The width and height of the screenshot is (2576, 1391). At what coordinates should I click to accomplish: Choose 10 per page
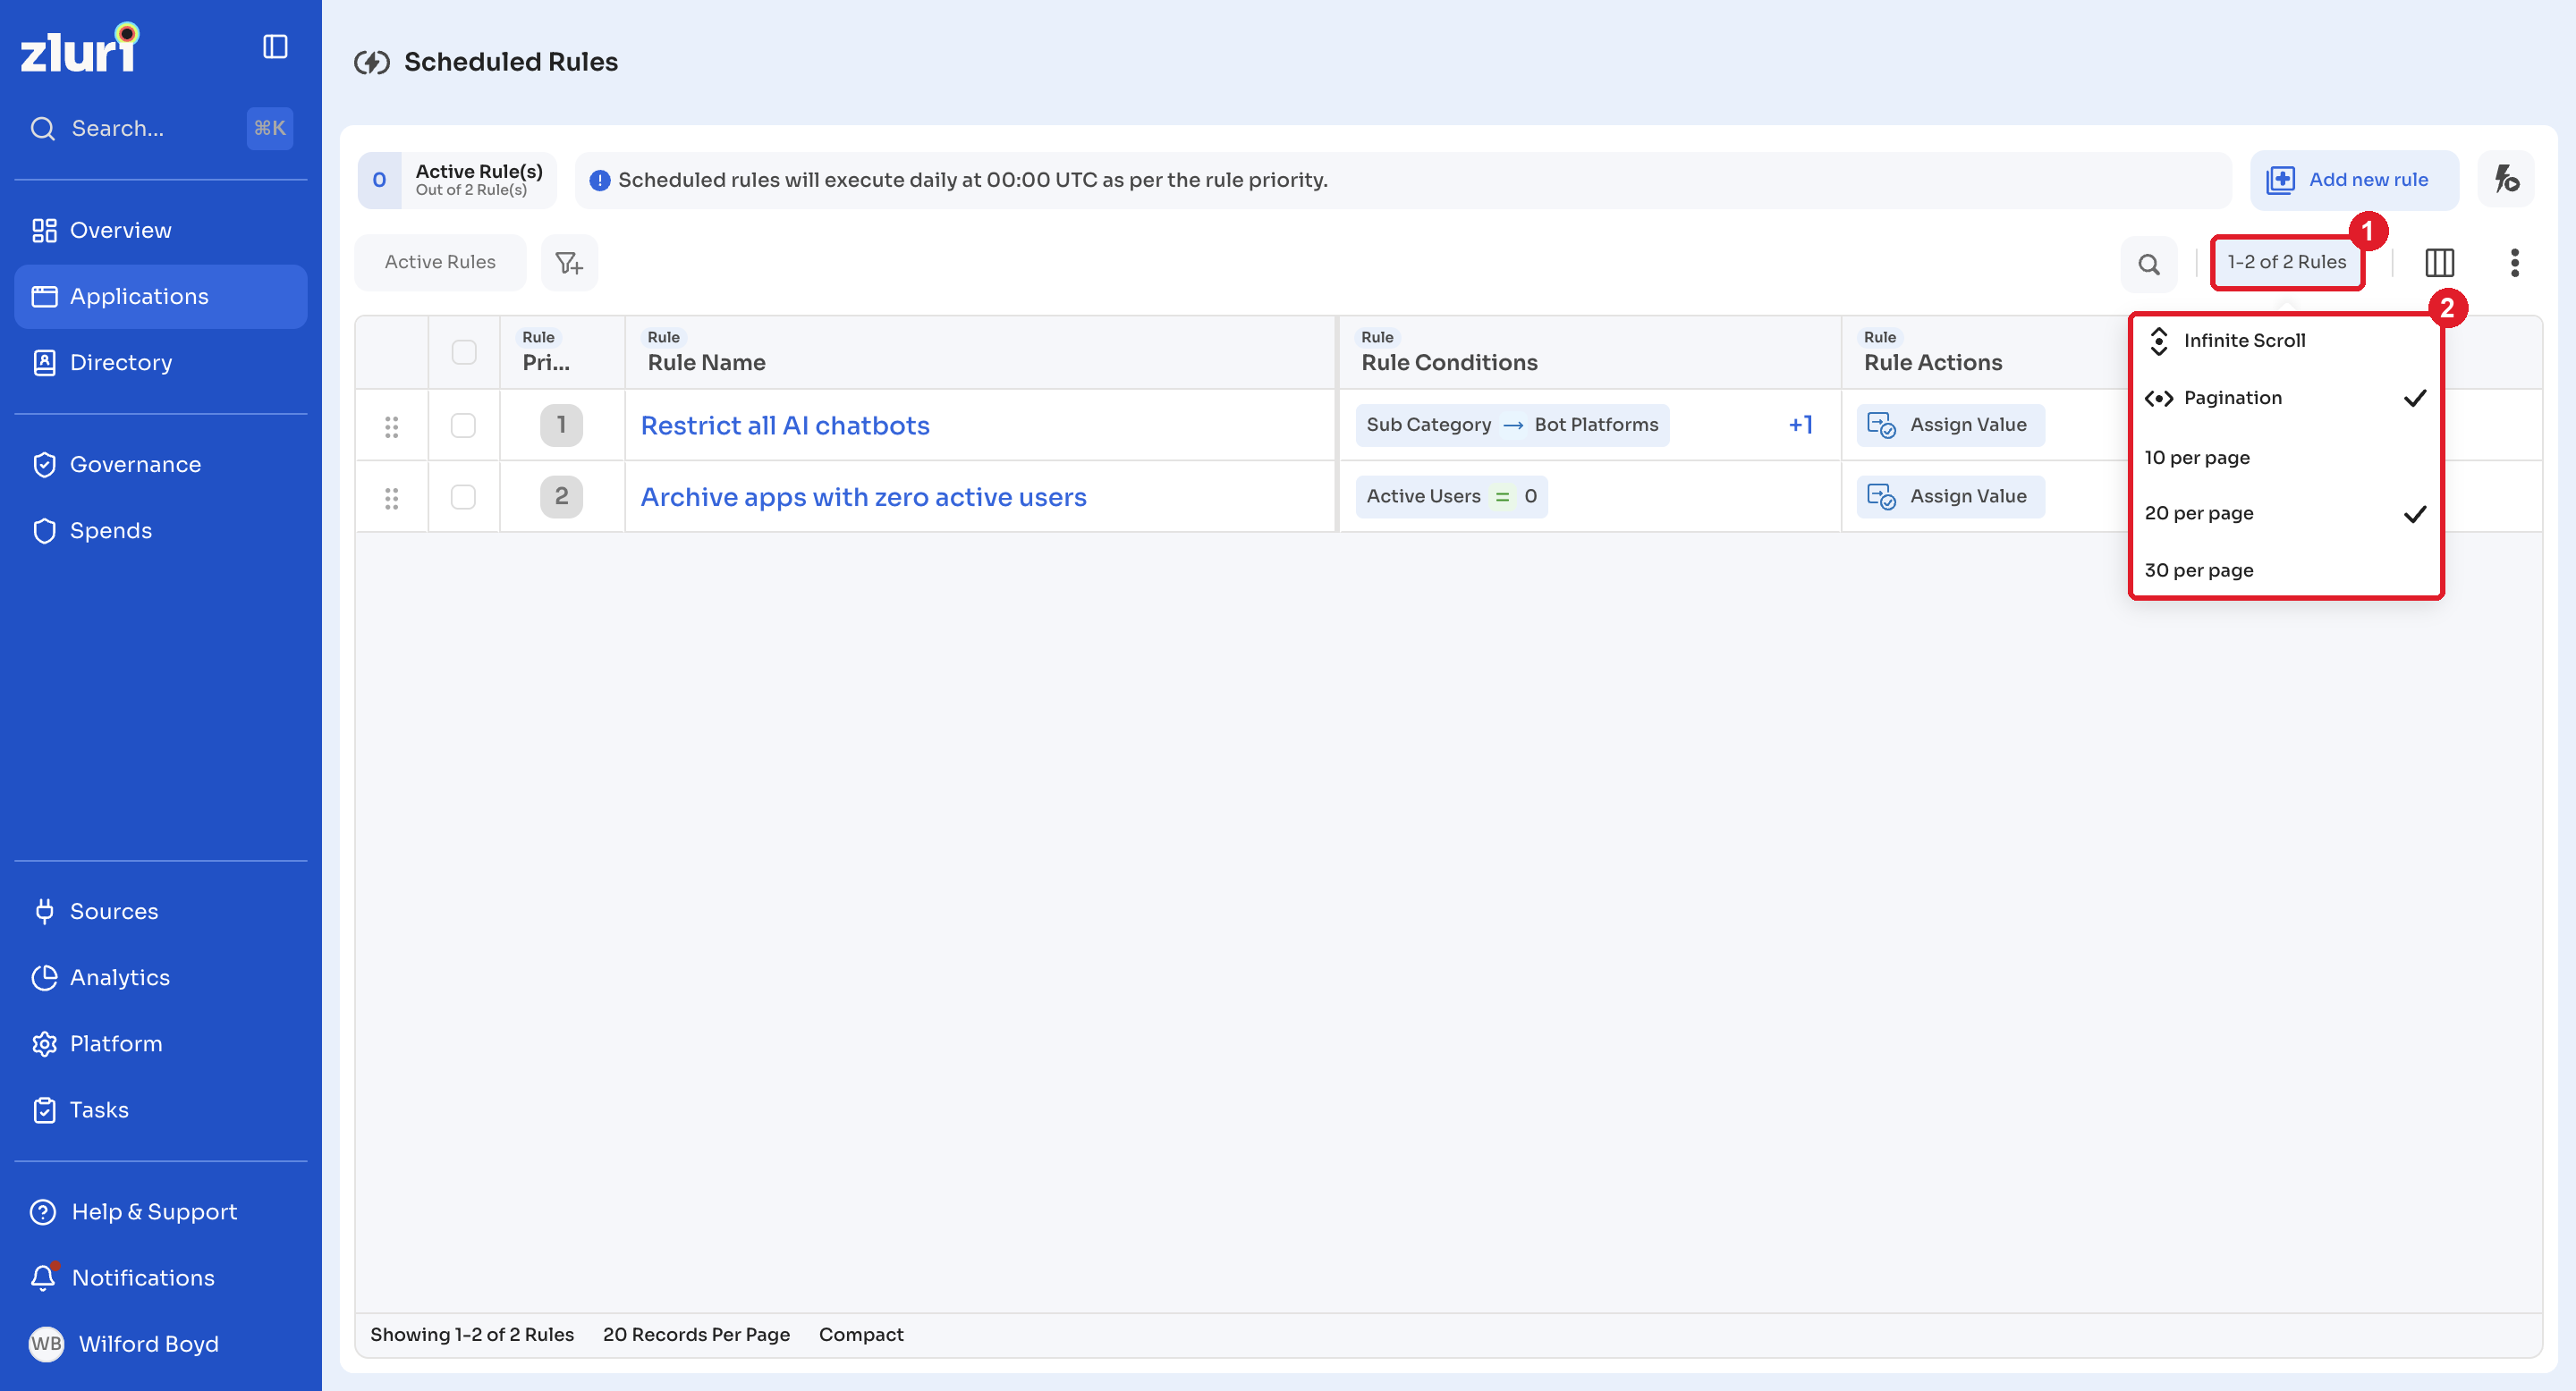coord(2286,458)
